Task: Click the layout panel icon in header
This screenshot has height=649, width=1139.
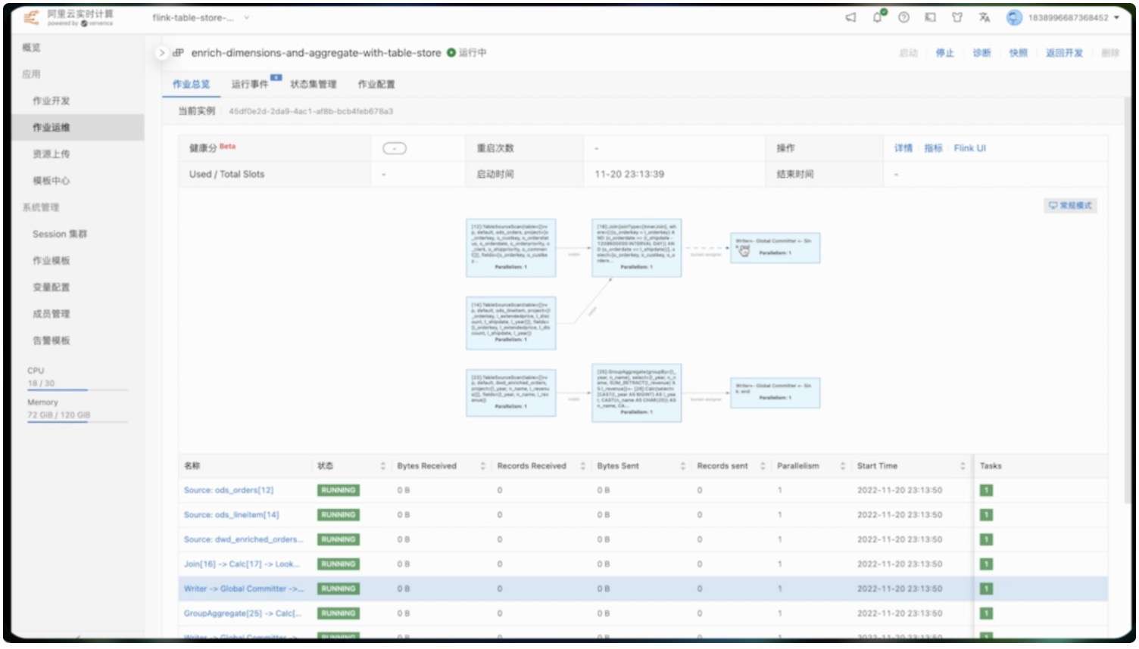Action: pos(930,17)
